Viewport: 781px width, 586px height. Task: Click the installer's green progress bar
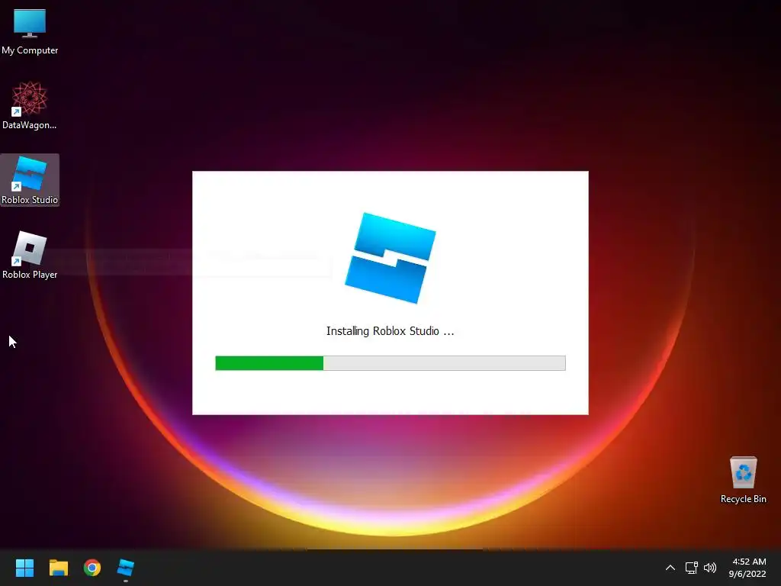pyautogui.click(x=390, y=363)
